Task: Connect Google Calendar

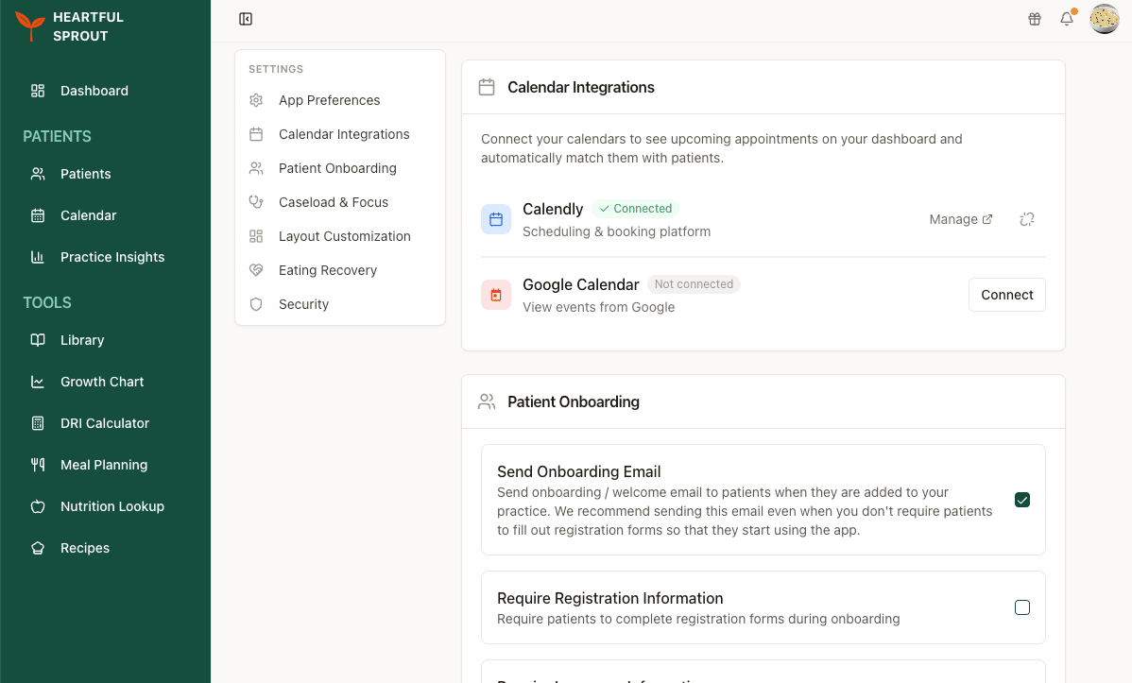Action: coord(1006,295)
